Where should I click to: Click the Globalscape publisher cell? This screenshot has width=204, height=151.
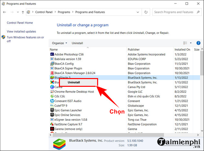click(x=136, y=106)
